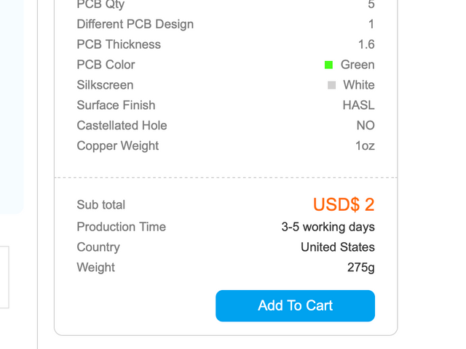This screenshot has height=349, width=466.
Task: Click the 1.6 thickness value
Action: pyautogui.click(x=366, y=44)
